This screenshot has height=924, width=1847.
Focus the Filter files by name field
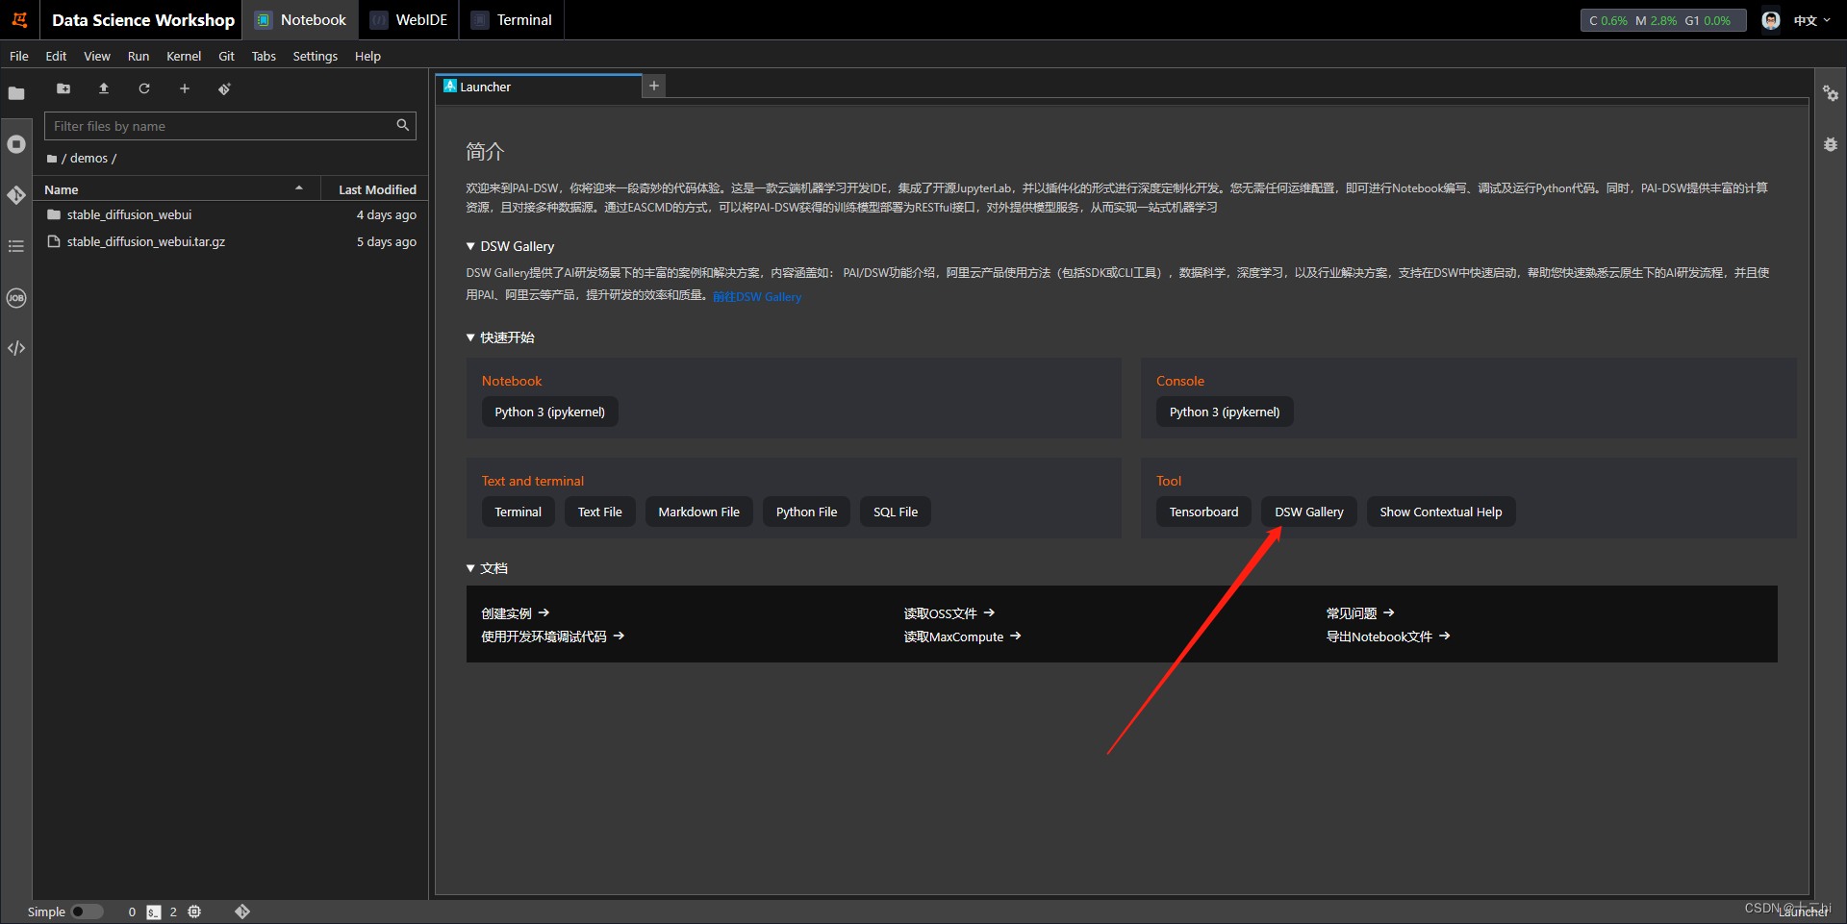[x=230, y=126]
